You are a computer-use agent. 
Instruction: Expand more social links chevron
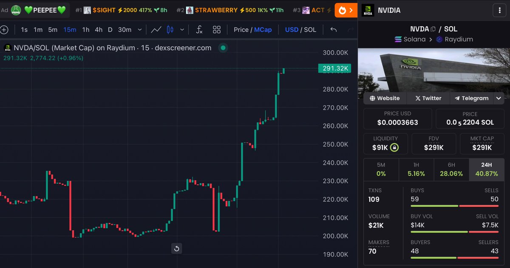pos(499,98)
